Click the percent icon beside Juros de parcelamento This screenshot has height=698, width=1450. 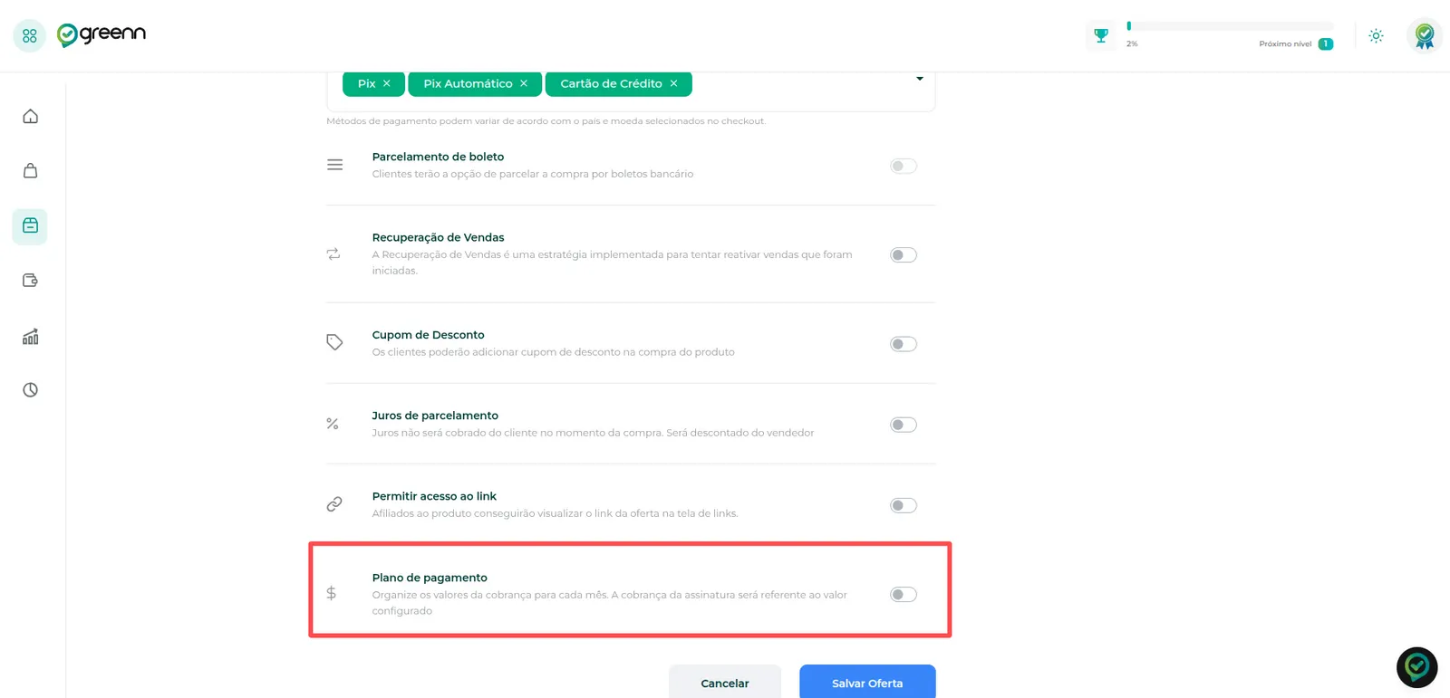[x=333, y=424]
